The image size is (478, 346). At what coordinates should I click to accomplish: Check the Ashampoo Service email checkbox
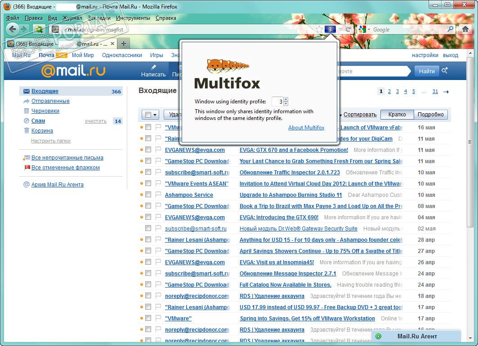[x=148, y=194]
